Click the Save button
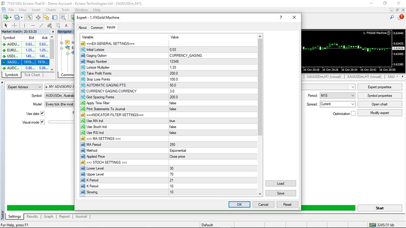Screen dimensions: 406x228 [x=281, y=193]
